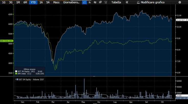
Task: Click the Gen month label on the time axis
Action: pos(23,102)
